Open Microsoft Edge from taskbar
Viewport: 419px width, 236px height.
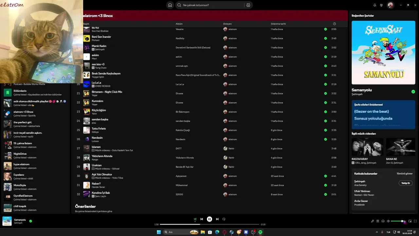[217, 232]
